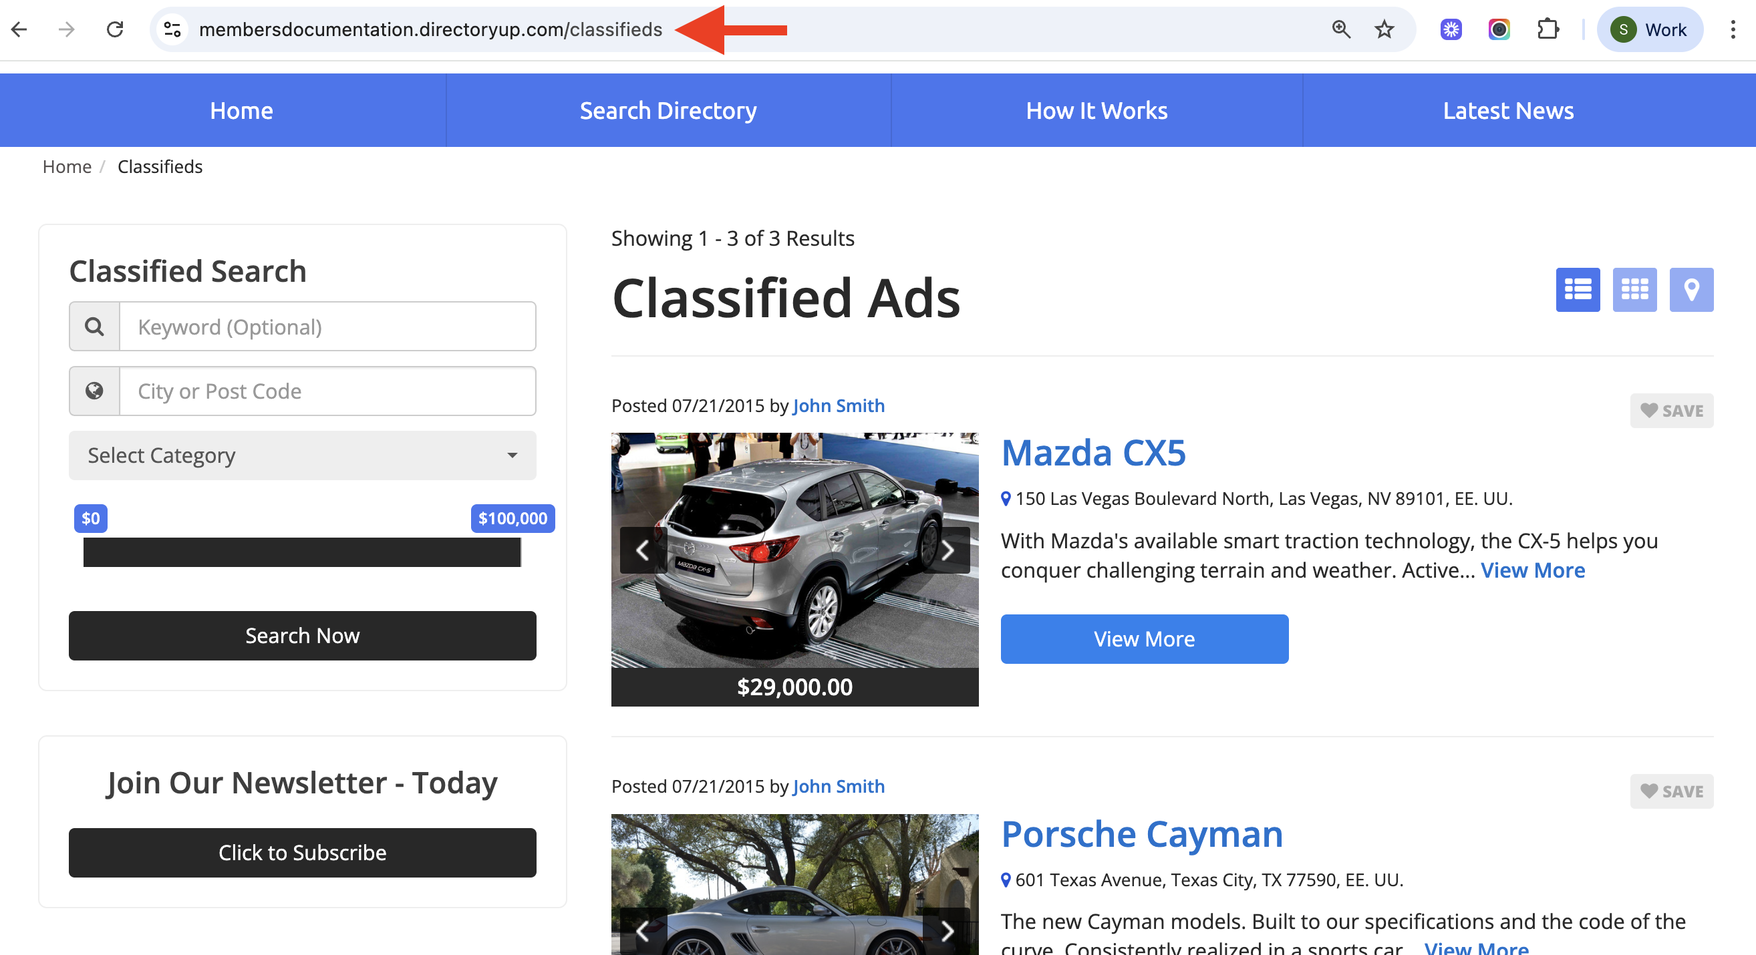
Task: Switch to grid view layout
Action: click(x=1634, y=289)
